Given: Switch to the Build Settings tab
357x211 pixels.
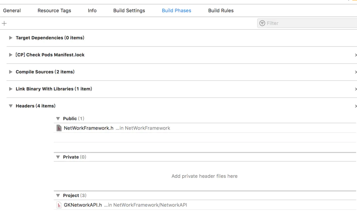Looking at the screenshot, I should pyautogui.click(x=129, y=10).
